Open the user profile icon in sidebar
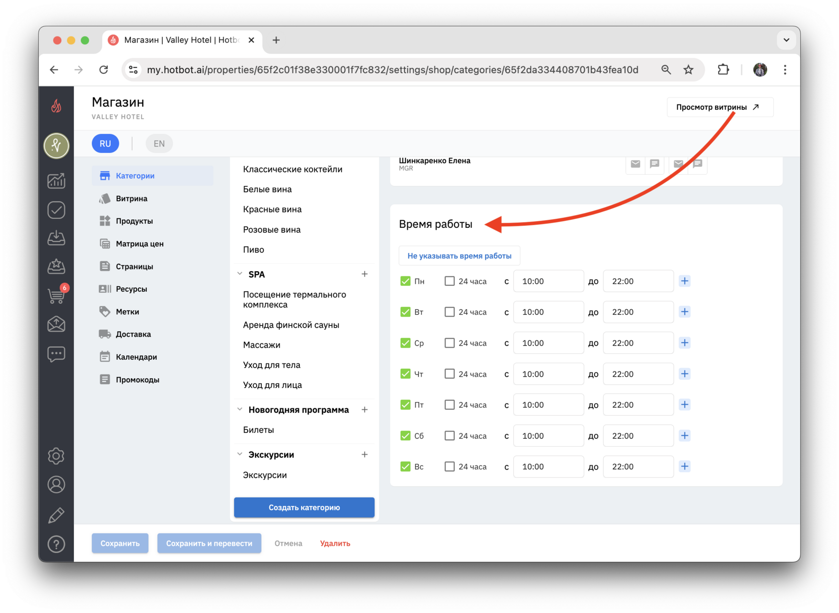 56,485
